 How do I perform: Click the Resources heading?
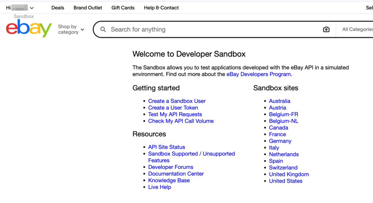pyautogui.click(x=149, y=134)
